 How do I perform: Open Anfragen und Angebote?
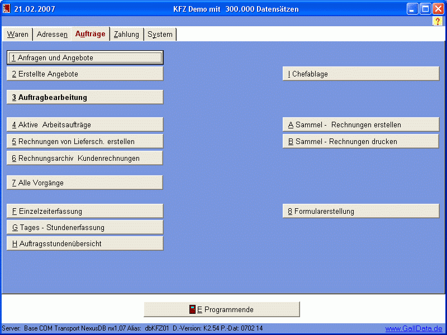[x=85, y=58]
